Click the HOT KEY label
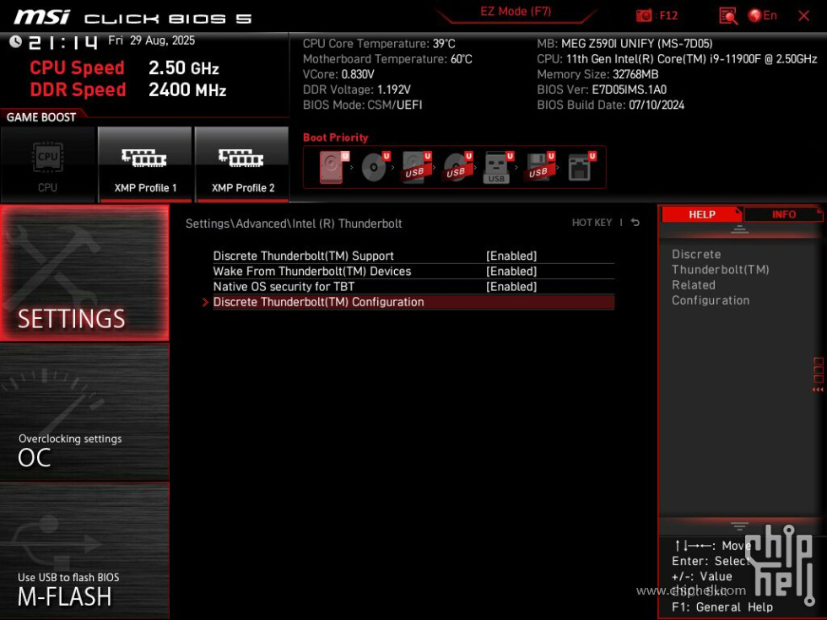Screen dimensions: 827x620 [x=592, y=223]
